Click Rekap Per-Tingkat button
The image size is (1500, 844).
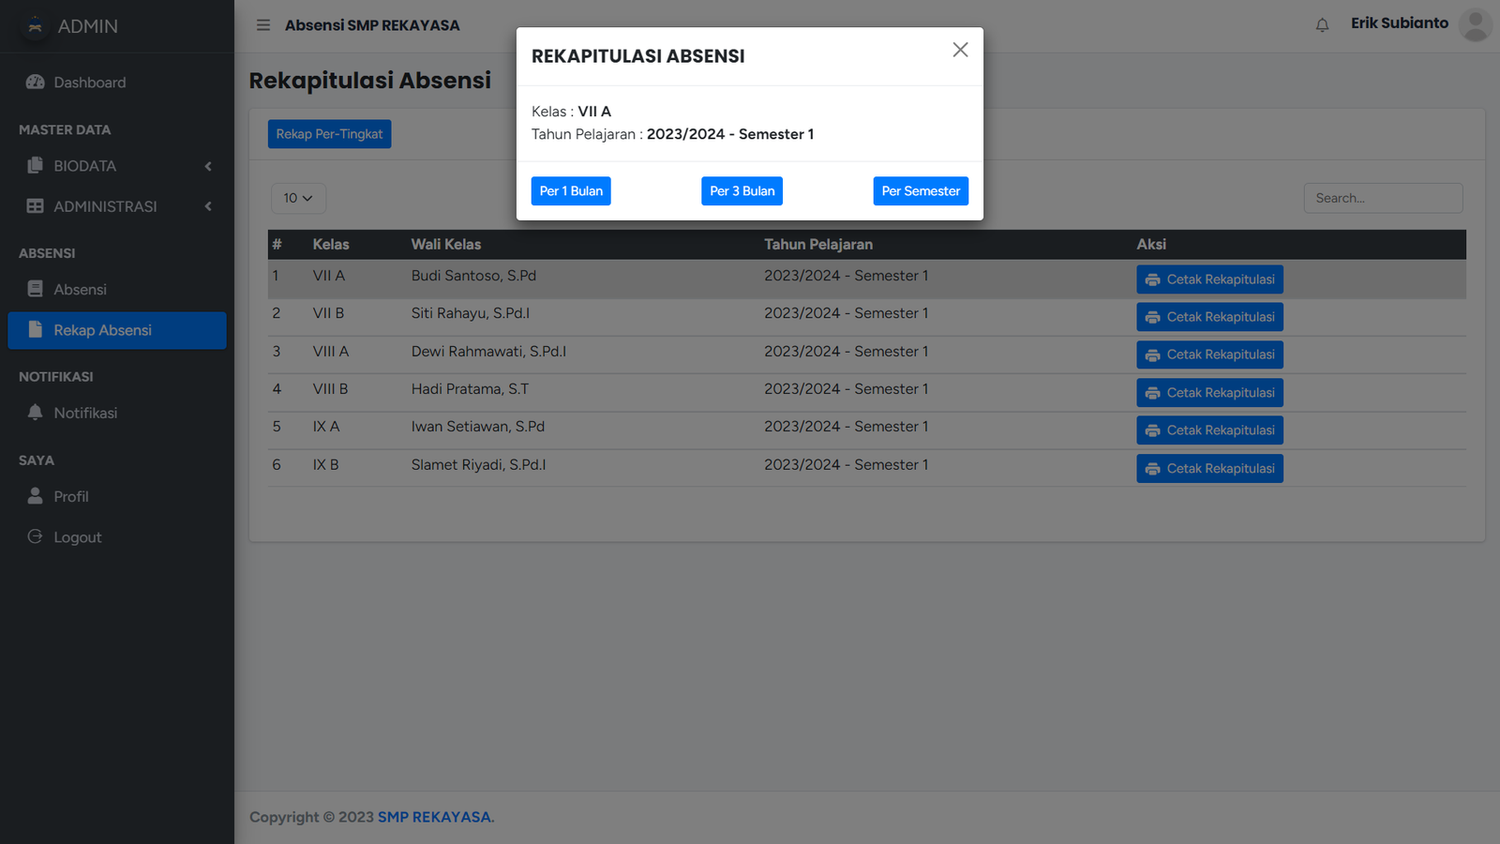coord(329,134)
